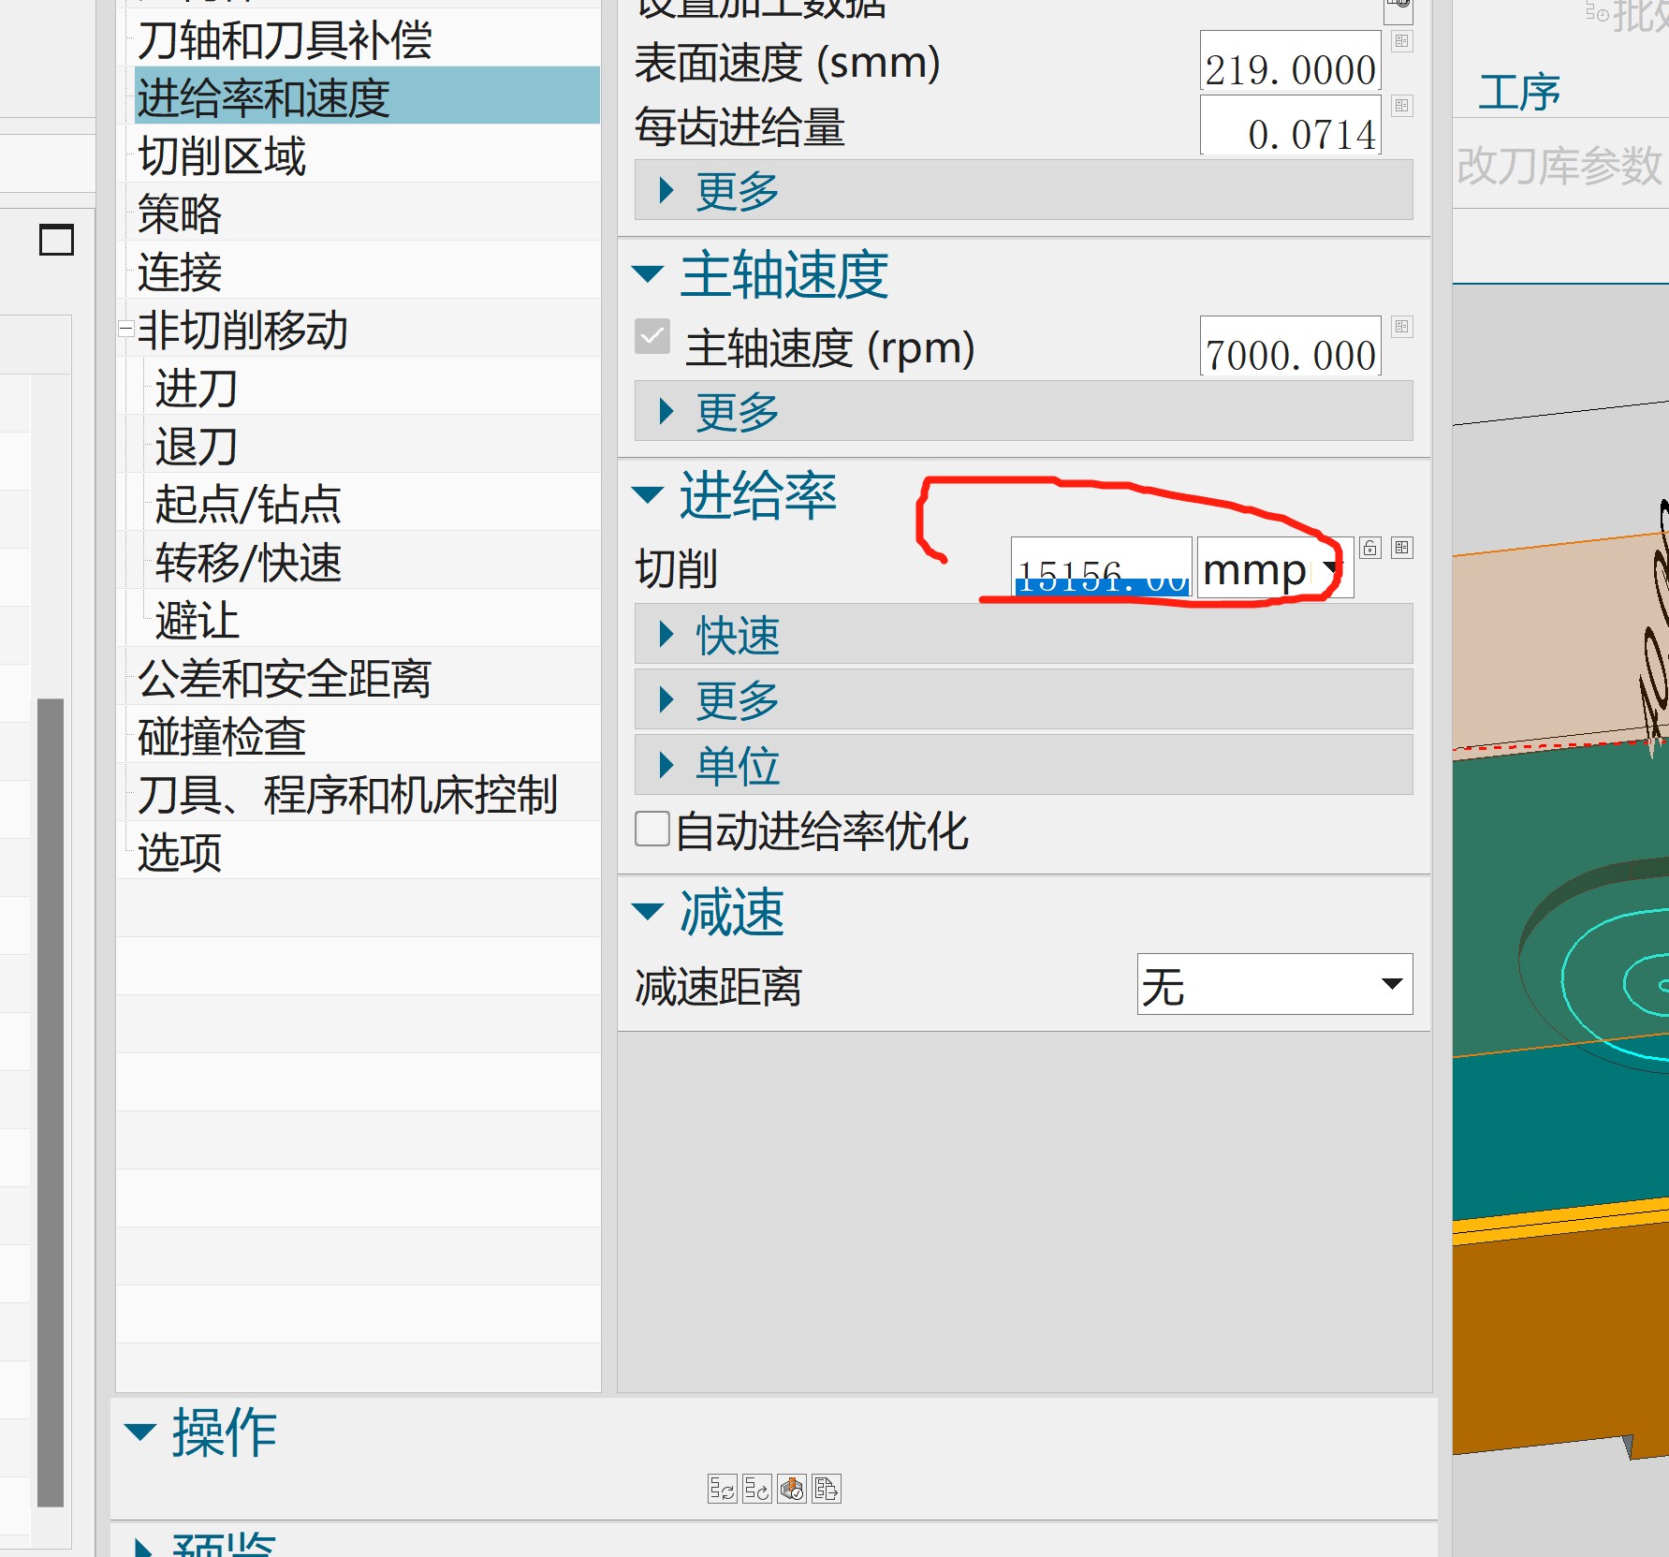The height and width of the screenshot is (1557, 1669).
Task: Collapse the 减速 section header
Action: [708, 912]
